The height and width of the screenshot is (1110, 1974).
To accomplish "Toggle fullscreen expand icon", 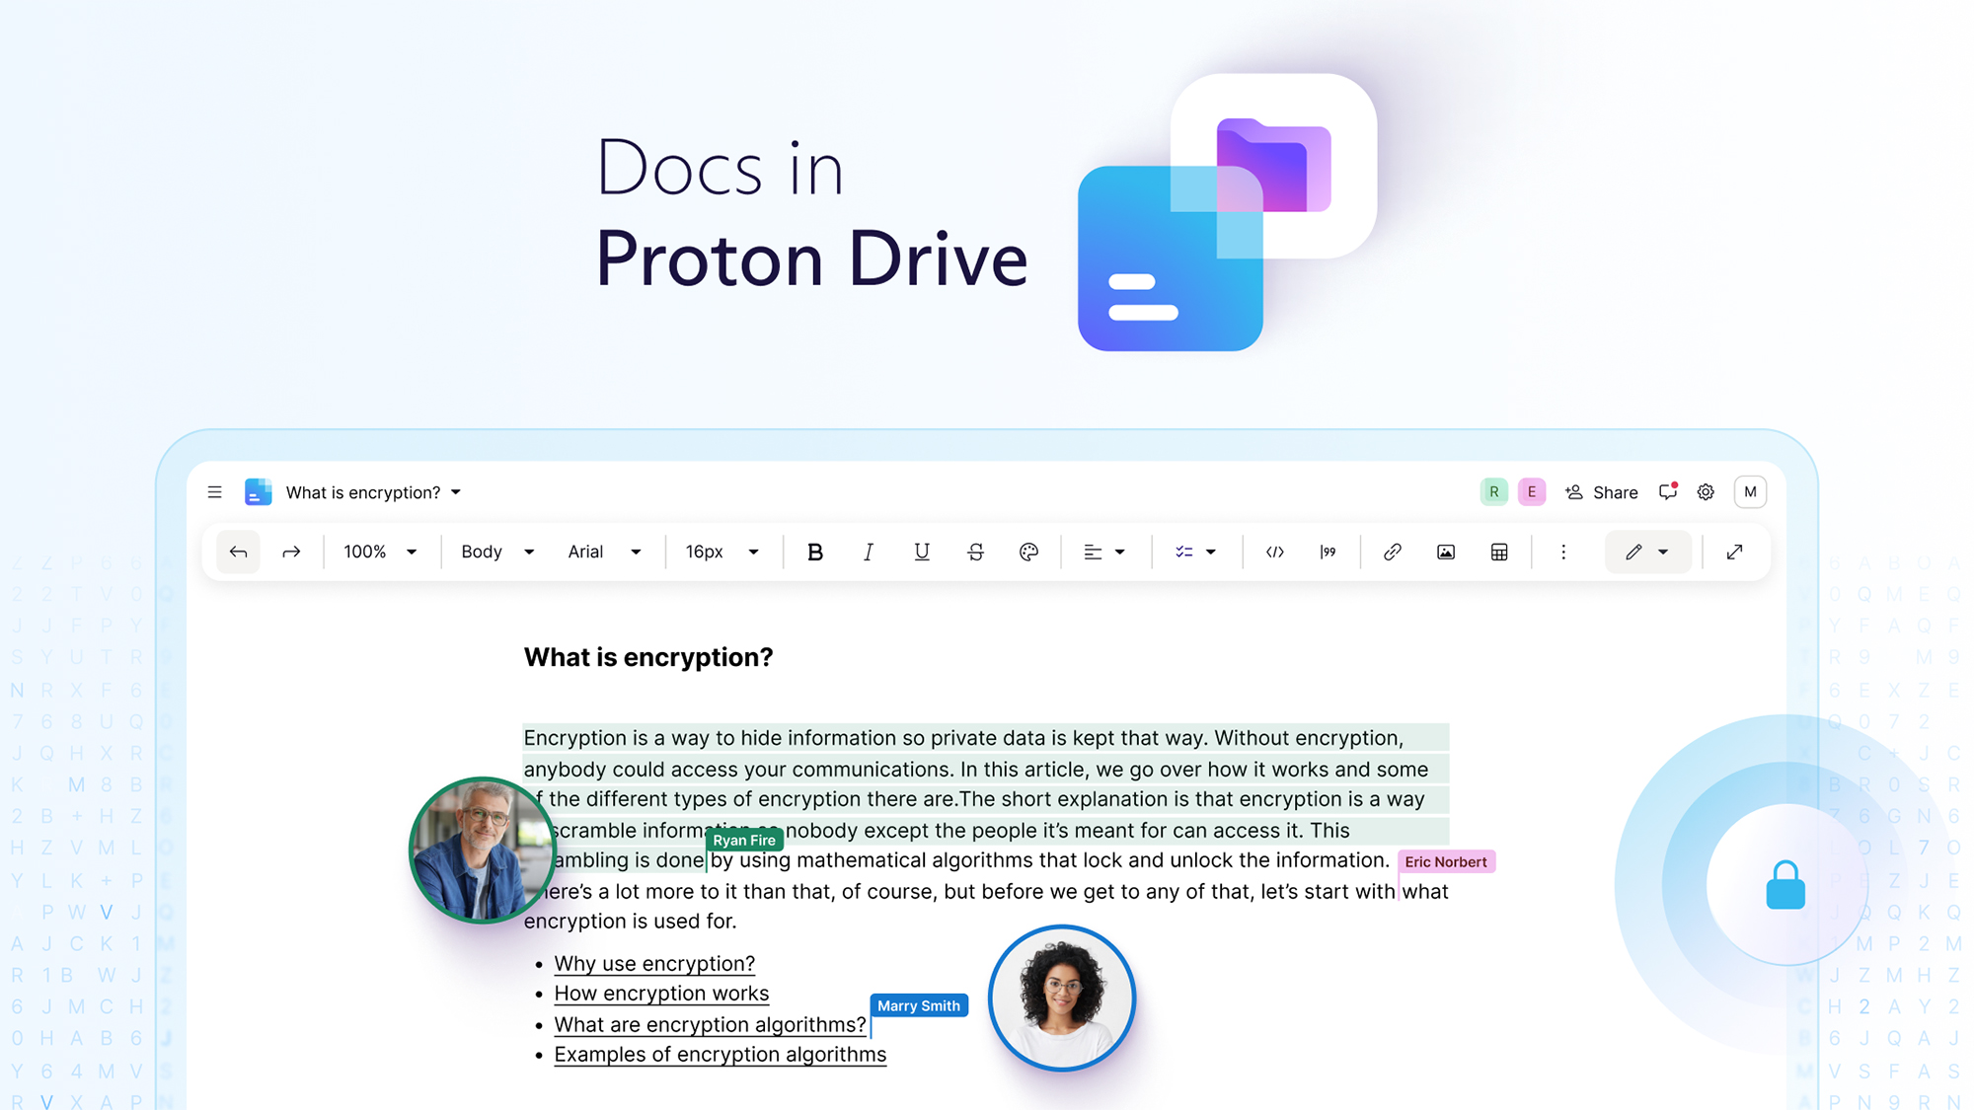I will pos(1735,552).
